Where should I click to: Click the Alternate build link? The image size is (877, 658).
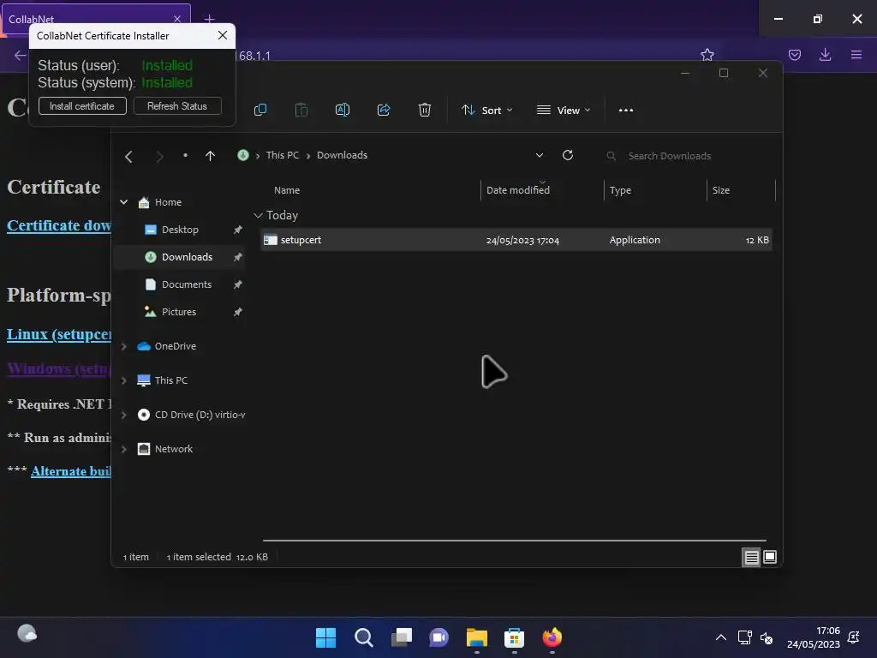coord(71,471)
